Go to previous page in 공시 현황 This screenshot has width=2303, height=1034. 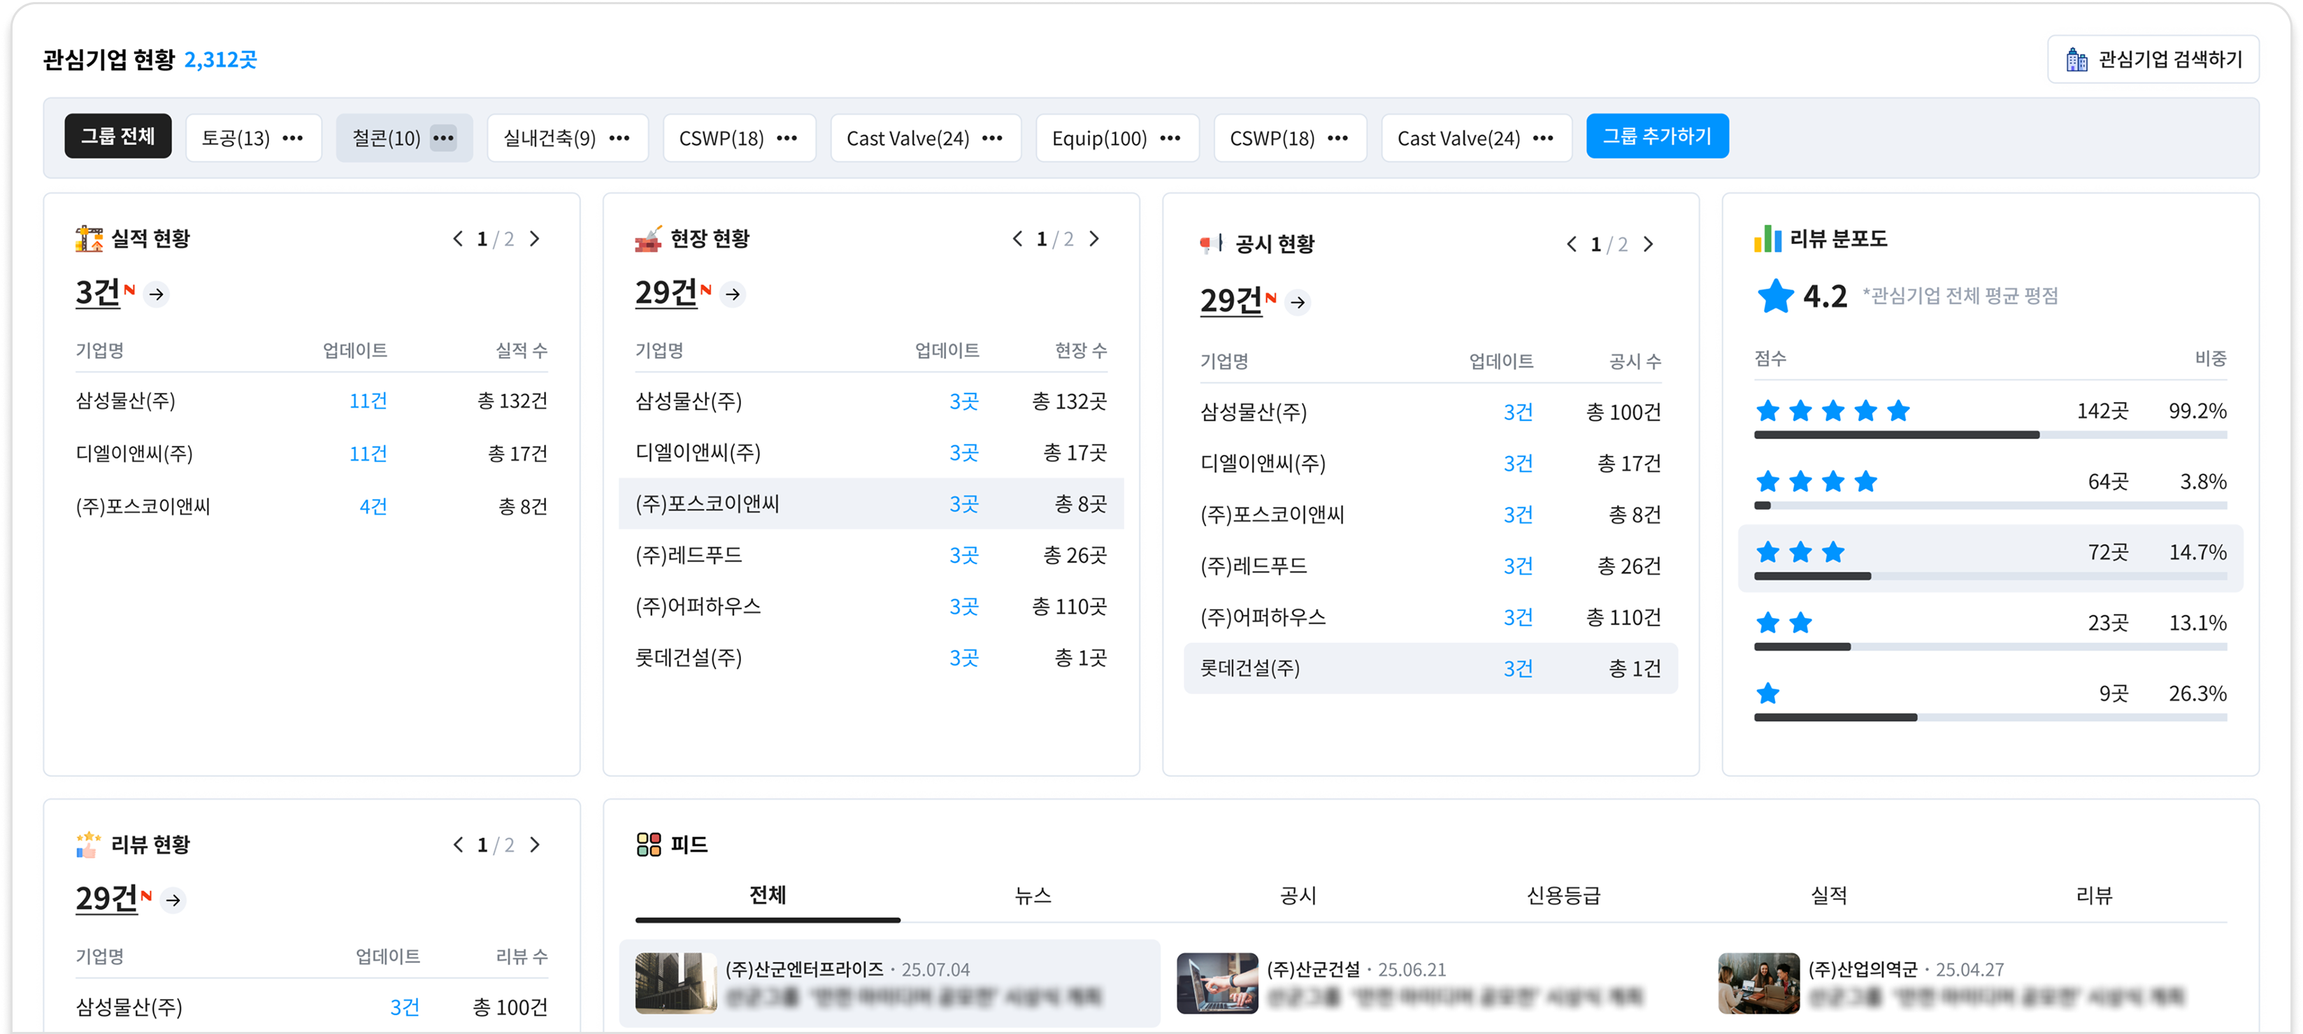coord(1572,244)
